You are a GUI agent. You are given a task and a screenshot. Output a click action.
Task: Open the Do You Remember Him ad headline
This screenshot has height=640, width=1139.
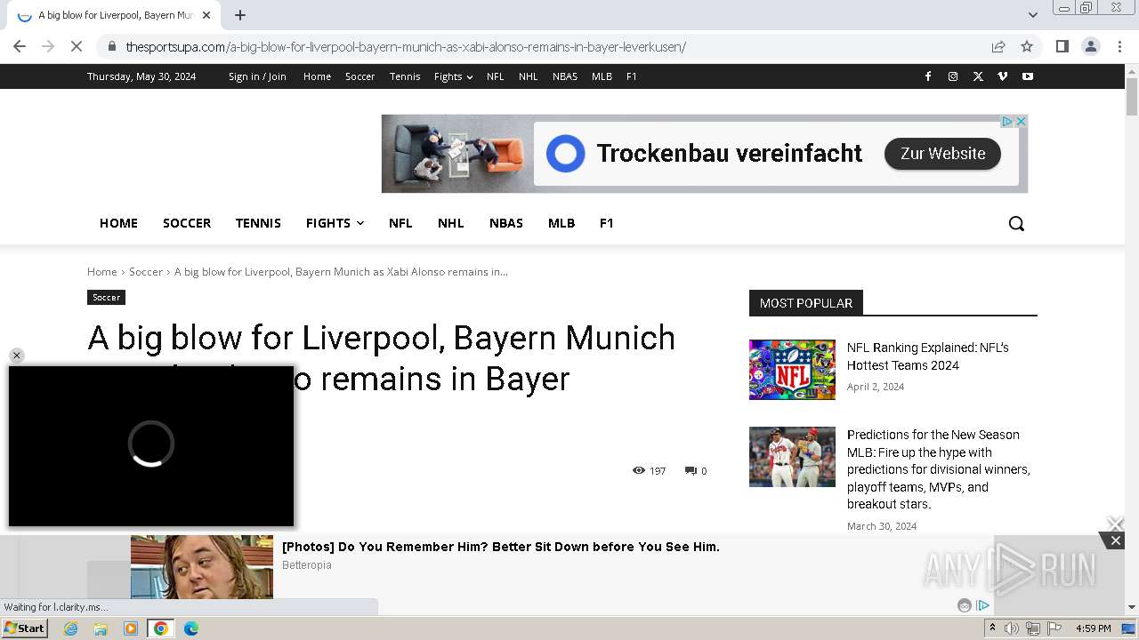click(x=501, y=547)
